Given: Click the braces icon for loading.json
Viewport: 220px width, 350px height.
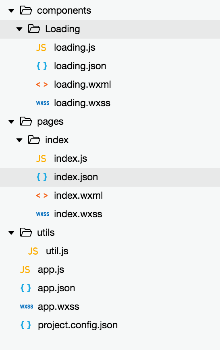Looking at the screenshot, I should click(x=42, y=66).
